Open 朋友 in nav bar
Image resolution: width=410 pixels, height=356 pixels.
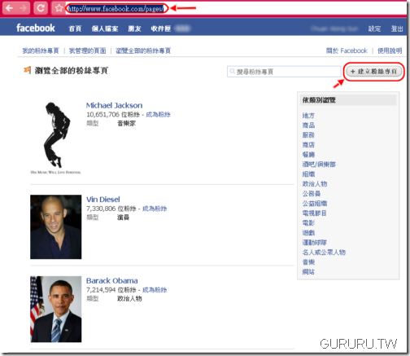click(x=134, y=29)
